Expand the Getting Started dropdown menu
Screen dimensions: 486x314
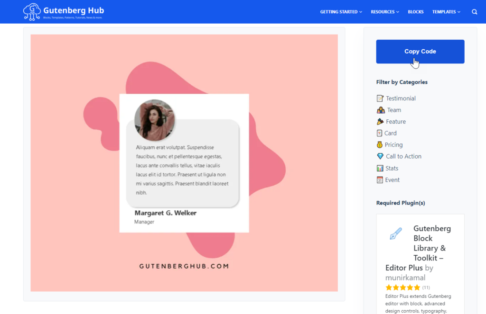tap(341, 12)
